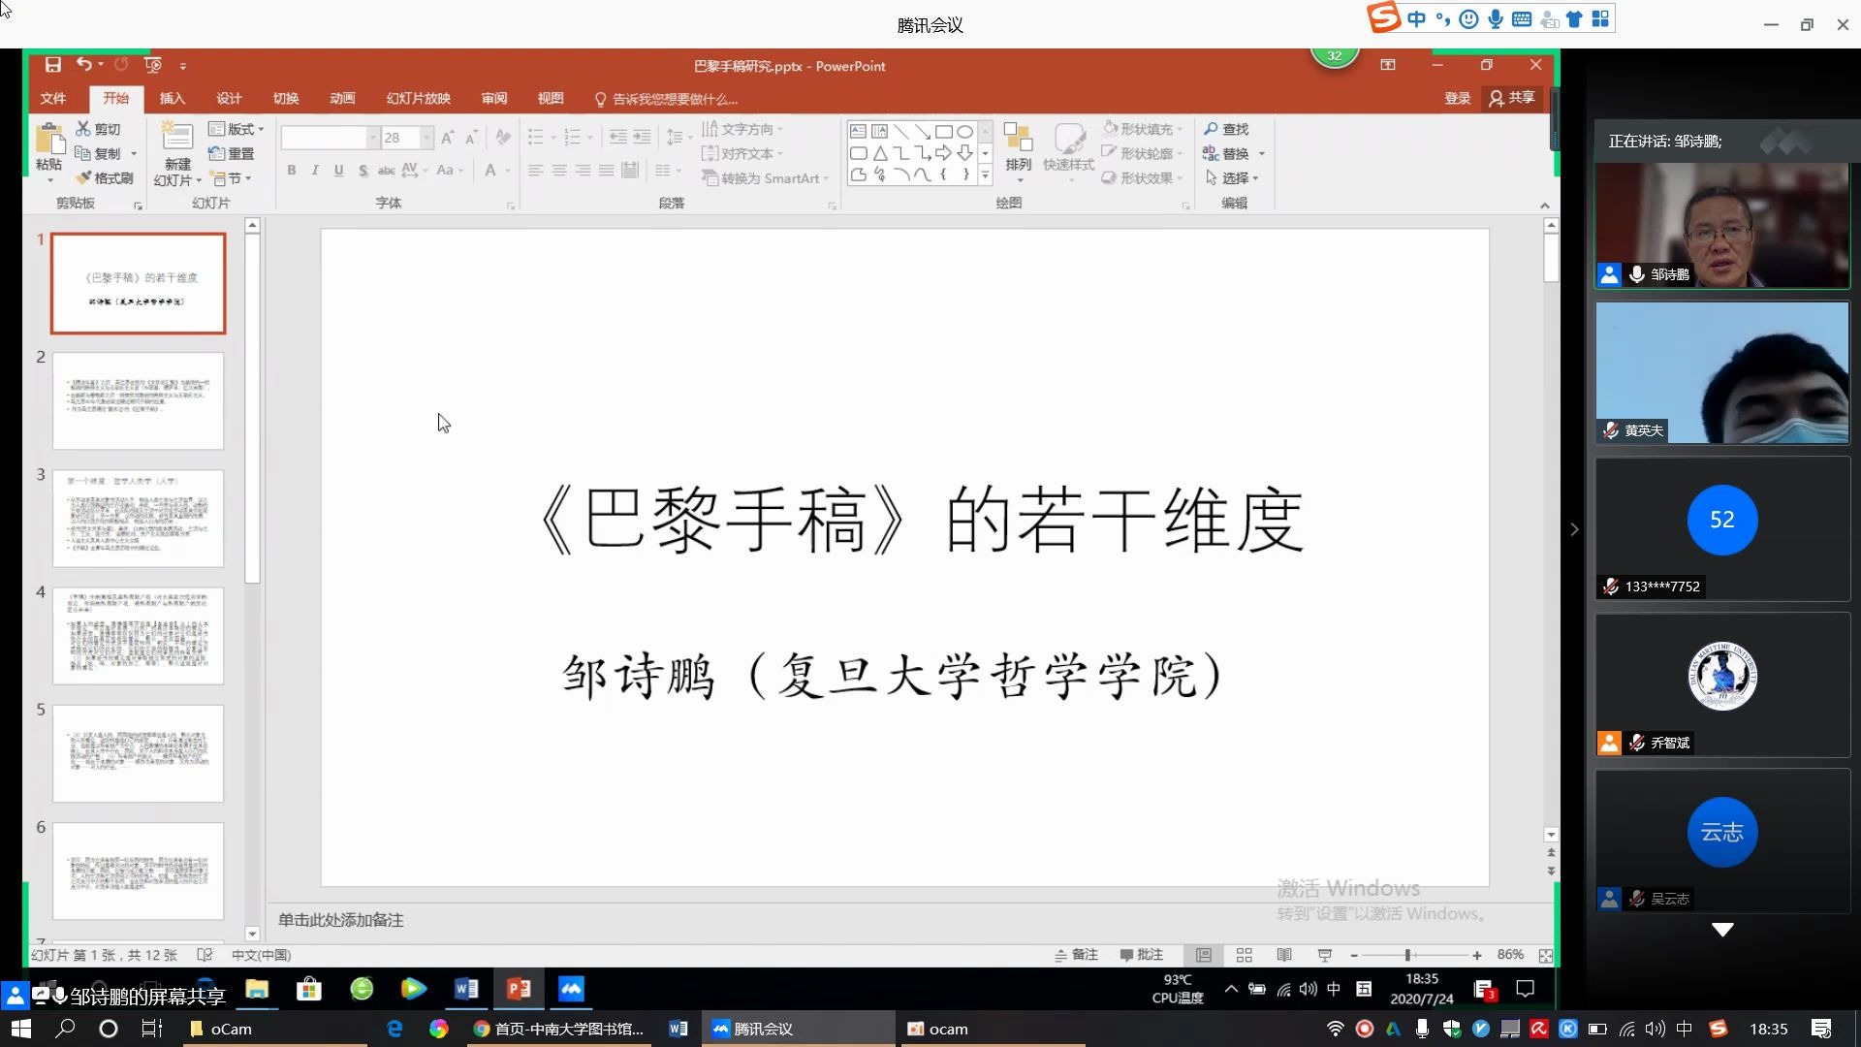Click Decrease Font Size icon
The height and width of the screenshot is (1047, 1861).
[x=471, y=138]
